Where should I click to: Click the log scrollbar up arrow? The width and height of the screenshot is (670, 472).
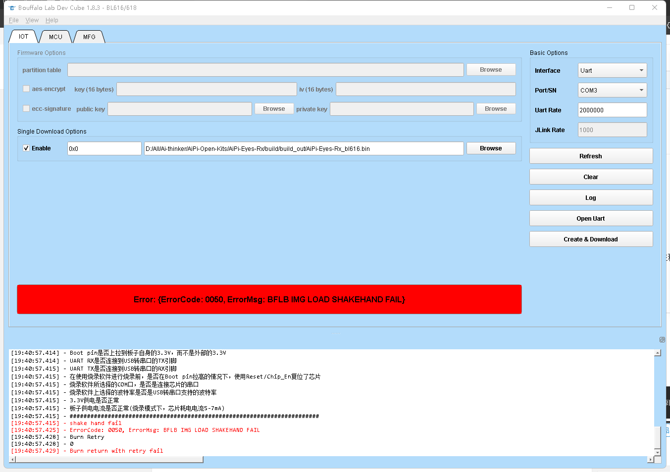[658, 353]
